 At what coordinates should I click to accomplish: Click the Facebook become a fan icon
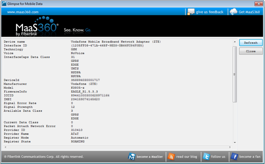point(235,157)
